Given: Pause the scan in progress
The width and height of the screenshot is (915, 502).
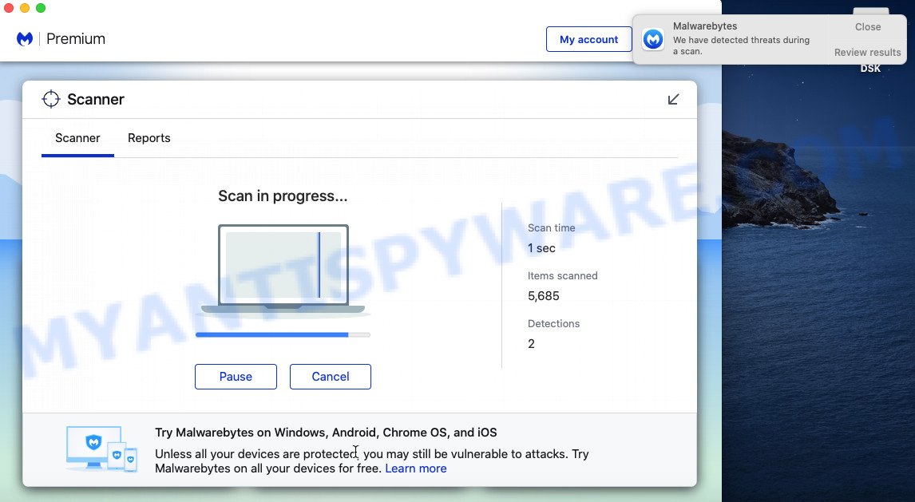Looking at the screenshot, I should pyautogui.click(x=236, y=377).
